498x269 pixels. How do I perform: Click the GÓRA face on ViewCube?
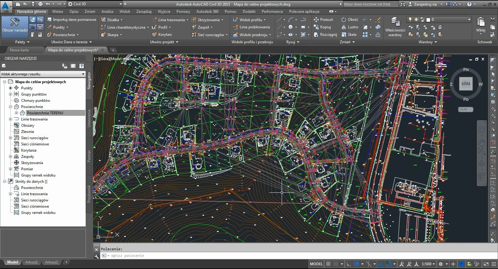[x=466, y=84]
